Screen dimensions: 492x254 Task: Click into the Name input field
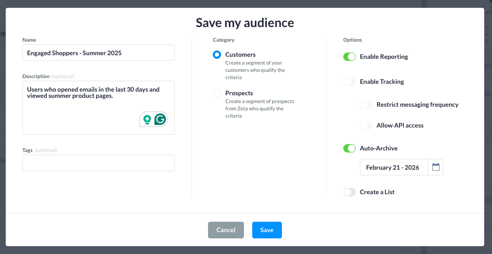point(98,53)
